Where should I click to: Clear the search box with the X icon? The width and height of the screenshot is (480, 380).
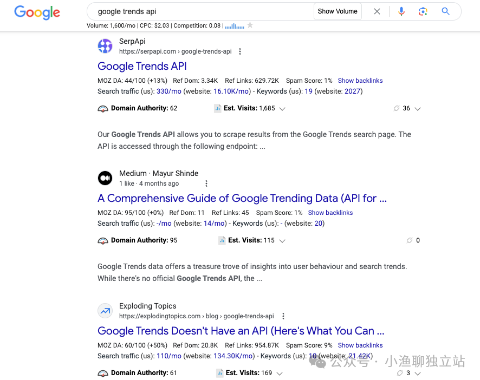point(377,11)
